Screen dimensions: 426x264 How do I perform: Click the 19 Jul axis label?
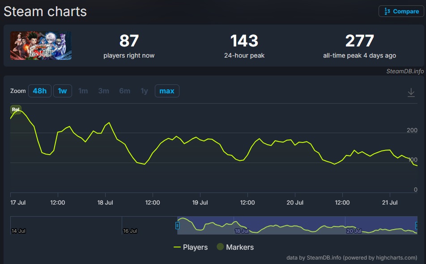[x=200, y=202]
